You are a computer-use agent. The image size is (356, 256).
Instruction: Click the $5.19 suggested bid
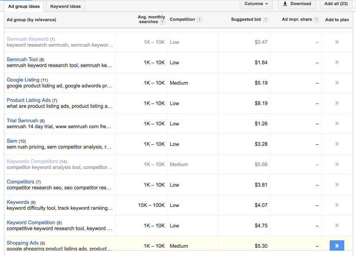click(x=261, y=83)
